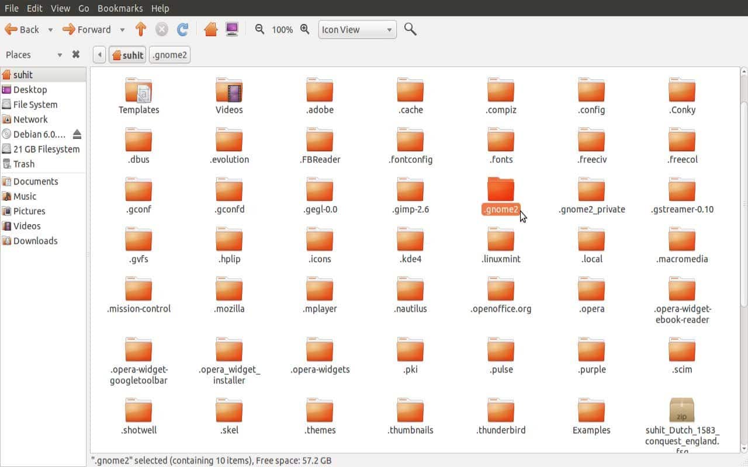Expand the Forward history dropdown arrow
Screen dimensions: 748x467
(x=122, y=30)
